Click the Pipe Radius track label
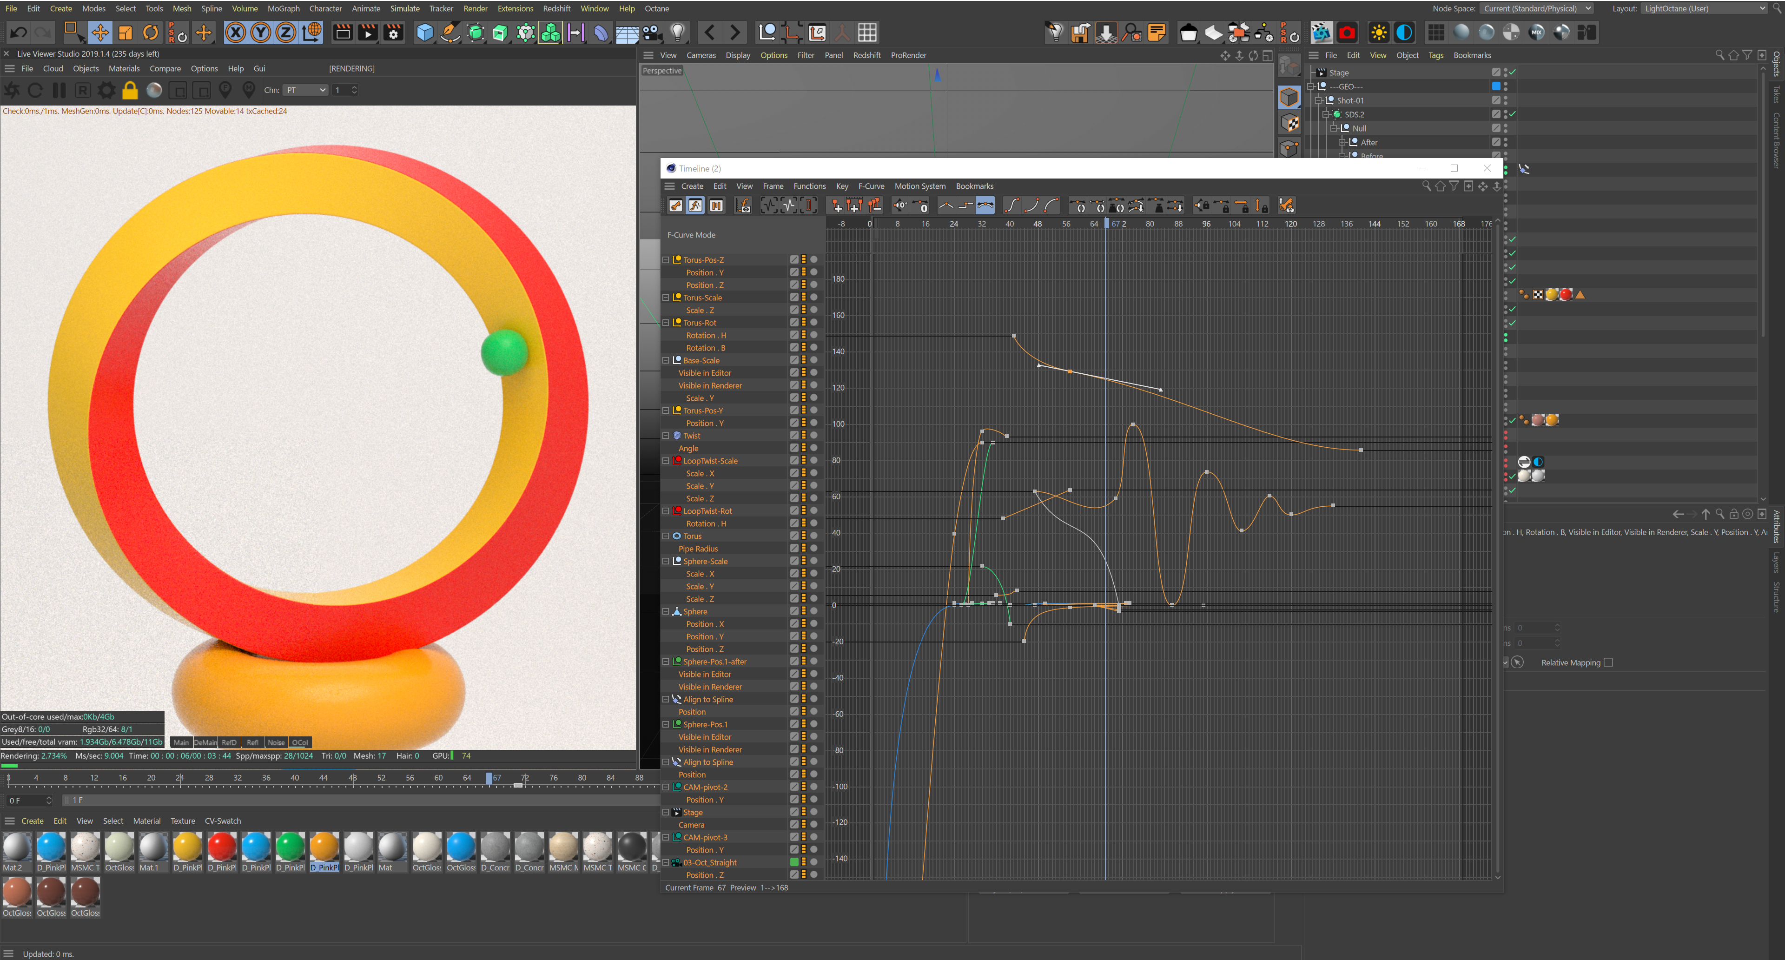1785x960 pixels. pos(698,549)
